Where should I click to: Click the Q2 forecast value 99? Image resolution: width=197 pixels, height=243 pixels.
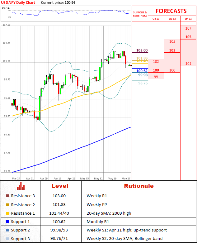tap(156, 77)
